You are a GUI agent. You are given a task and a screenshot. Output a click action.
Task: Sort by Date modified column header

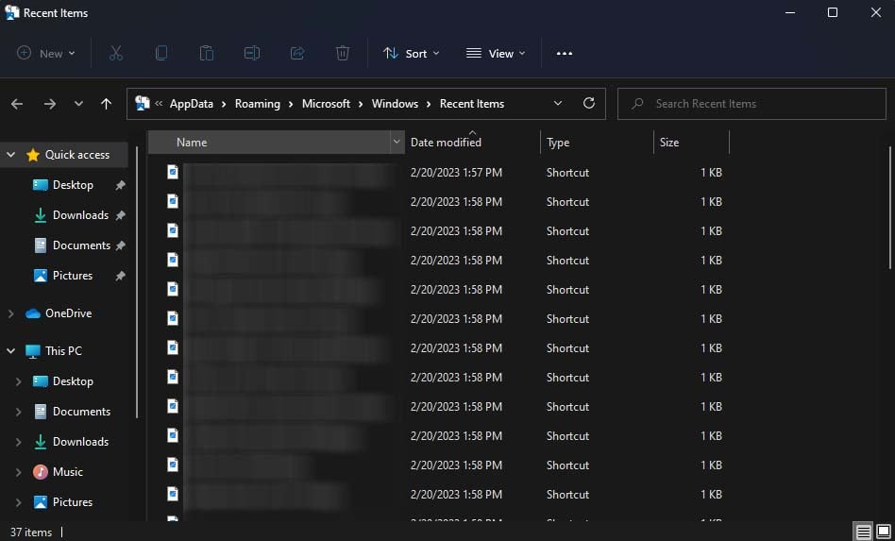pyautogui.click(x=446, y=143)
